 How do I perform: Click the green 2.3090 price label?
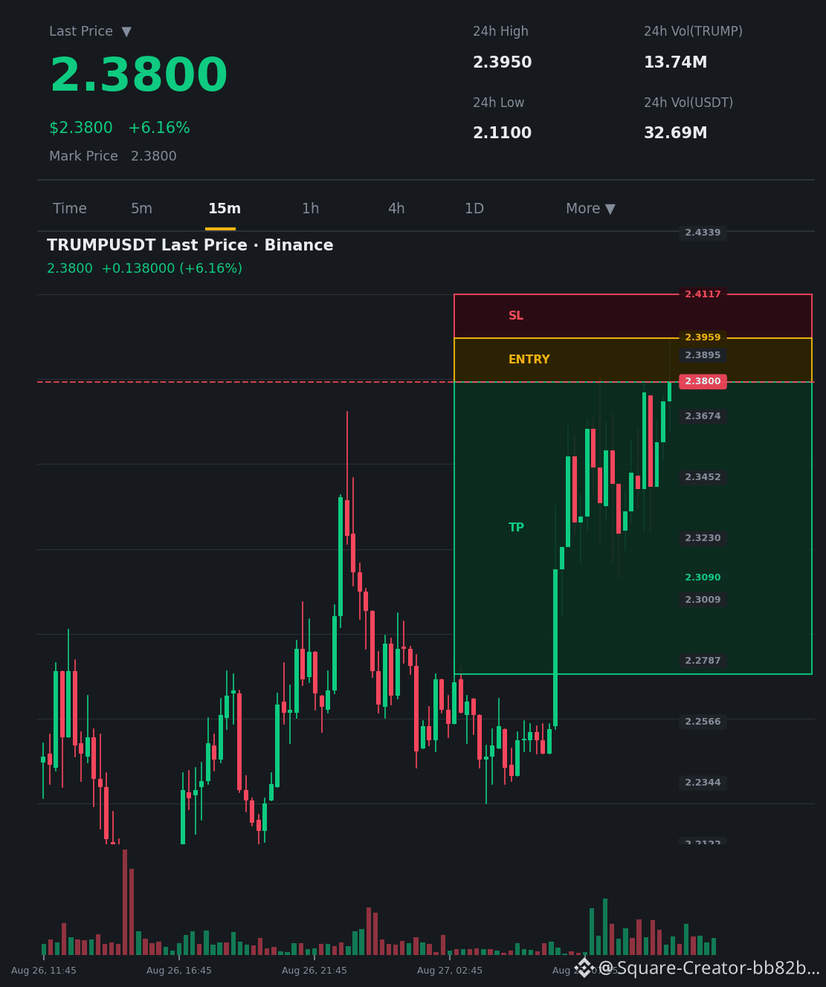[x=703, y=577]
